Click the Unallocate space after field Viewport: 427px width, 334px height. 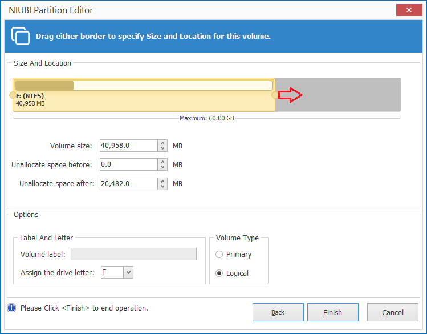click(x=128, y=184)
